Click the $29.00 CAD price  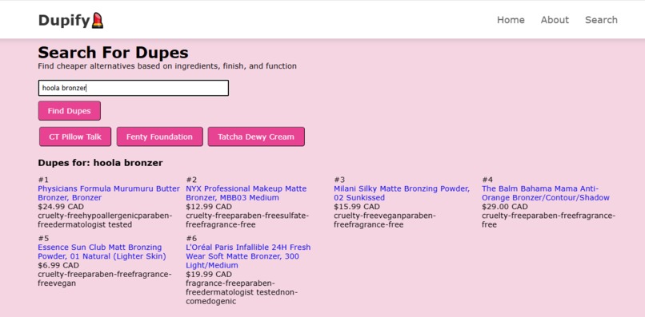505,207
